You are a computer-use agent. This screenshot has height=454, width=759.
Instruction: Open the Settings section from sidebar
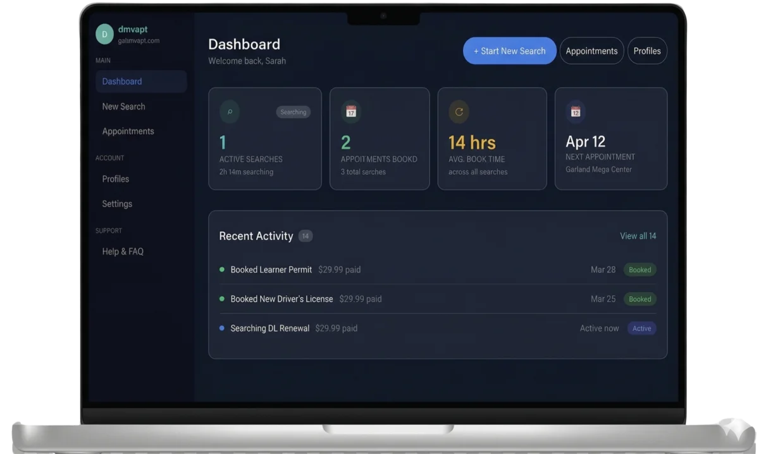116,204
